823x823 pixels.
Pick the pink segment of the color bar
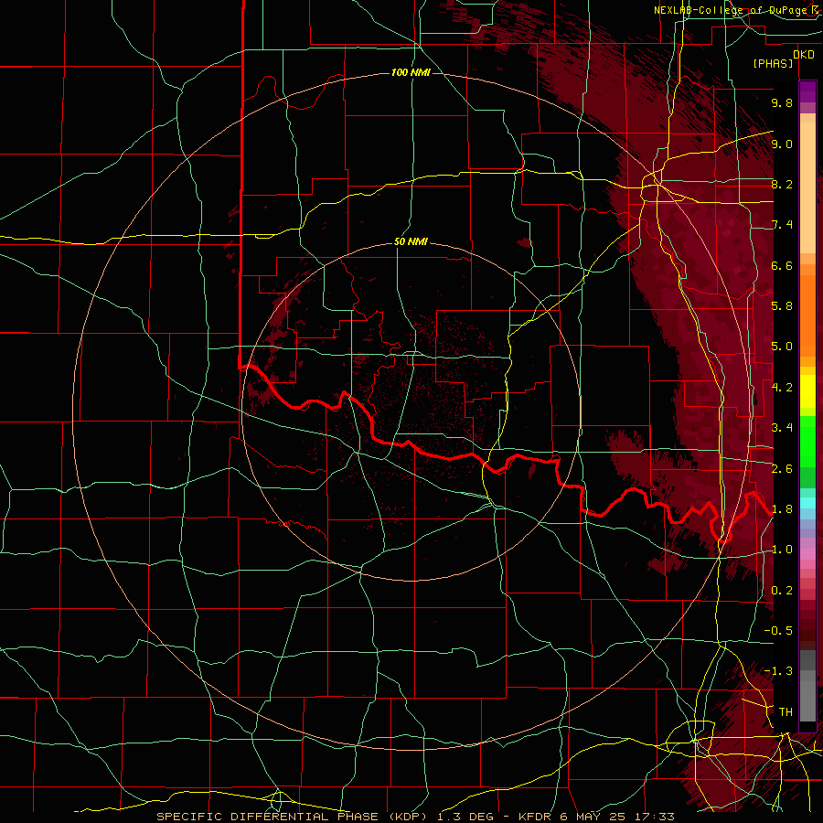[x=807, y=554]
